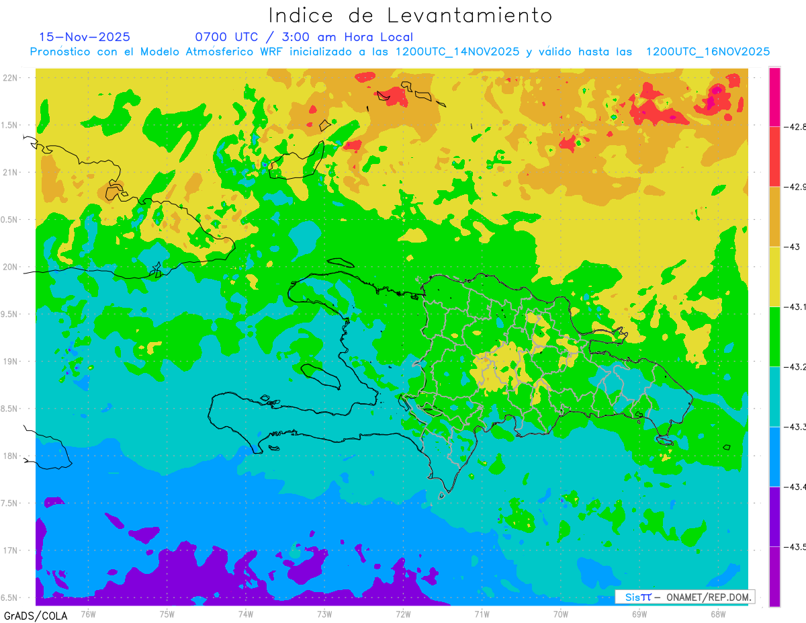Click the '21N' latitude label
This screenshot has width=806, height=623.
point(11,172)
